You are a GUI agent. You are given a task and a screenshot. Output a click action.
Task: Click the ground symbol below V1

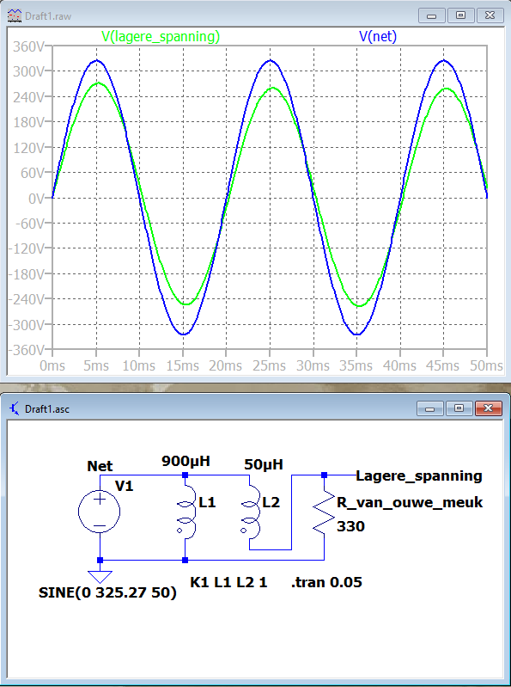click(100, 577)
